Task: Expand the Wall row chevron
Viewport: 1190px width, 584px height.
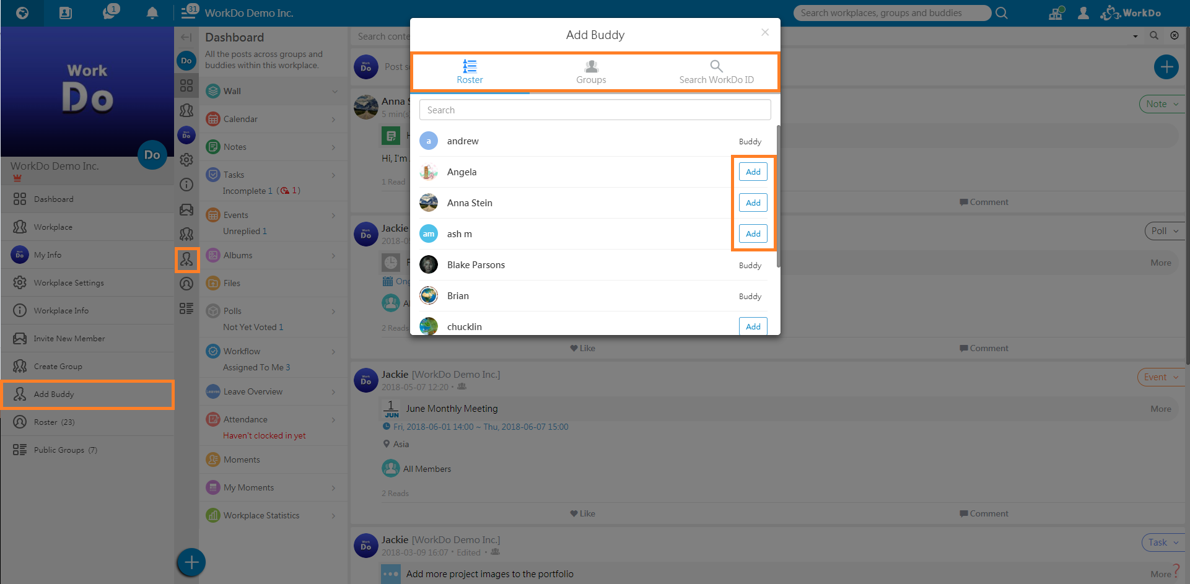Action: 335,92
